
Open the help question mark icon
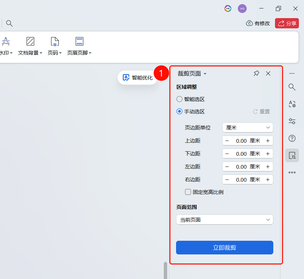coord(292,138)
